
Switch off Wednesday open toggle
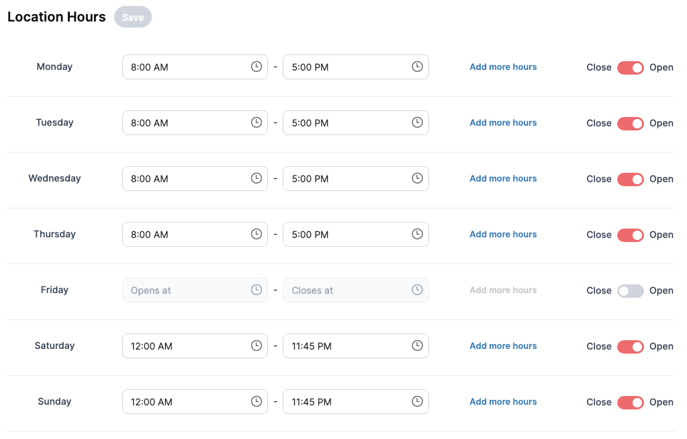point(630,179)
